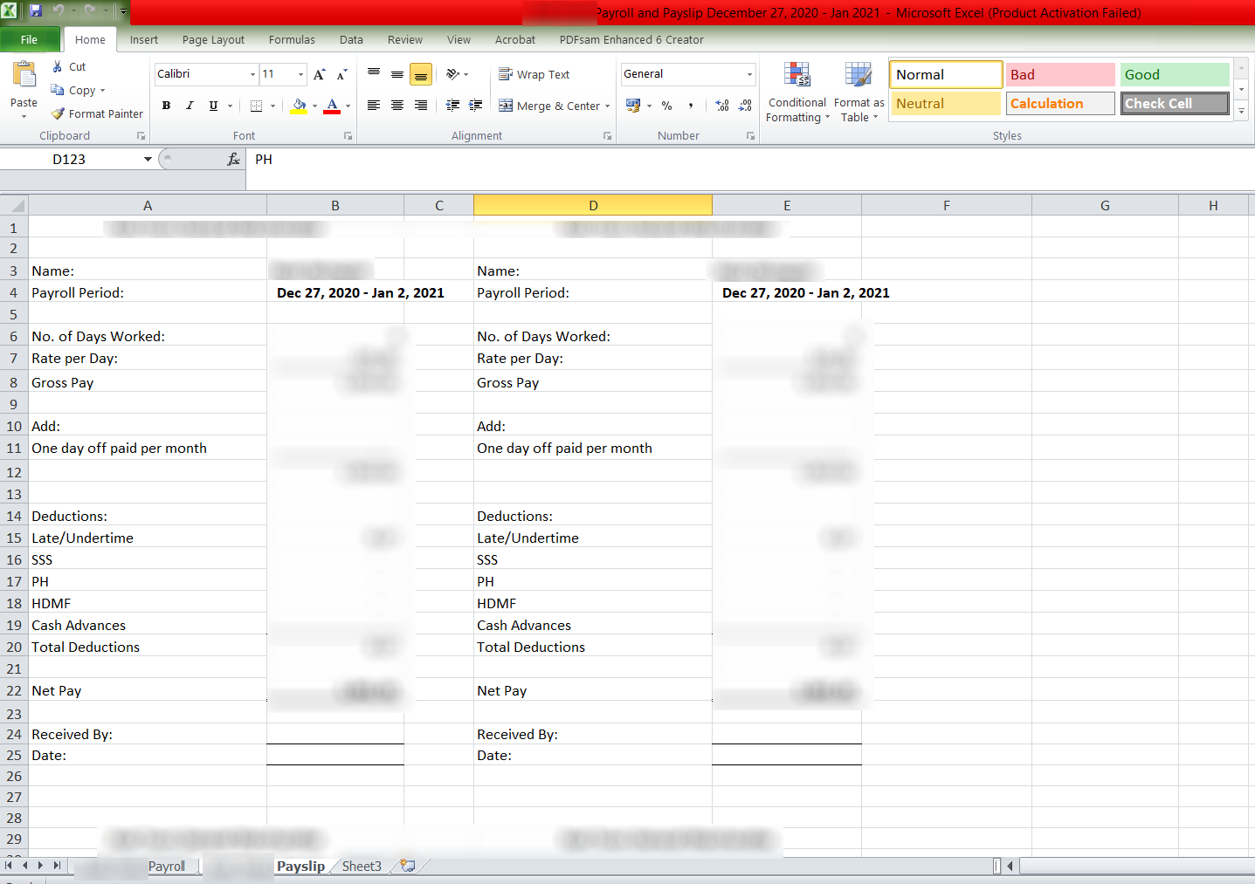Toggle Wrap Text

[x=534, y=74]
